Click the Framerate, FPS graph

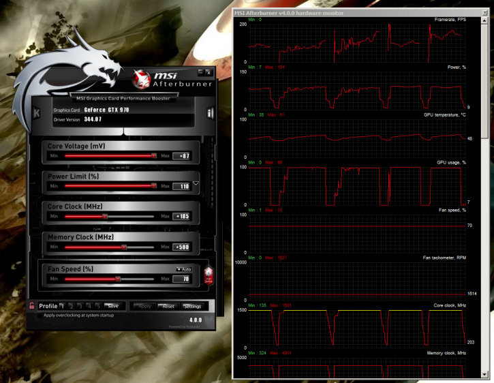pos(357,43)
